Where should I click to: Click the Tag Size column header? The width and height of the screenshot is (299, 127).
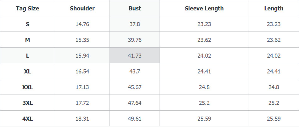(x=28, y=9)
